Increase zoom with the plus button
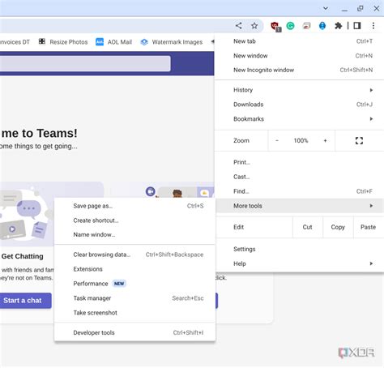 coord(325,140)
